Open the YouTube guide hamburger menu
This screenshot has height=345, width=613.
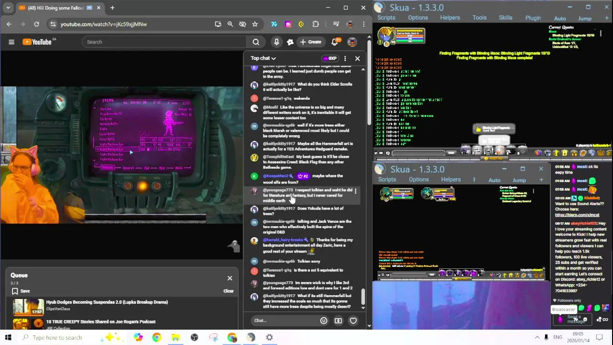11,42
